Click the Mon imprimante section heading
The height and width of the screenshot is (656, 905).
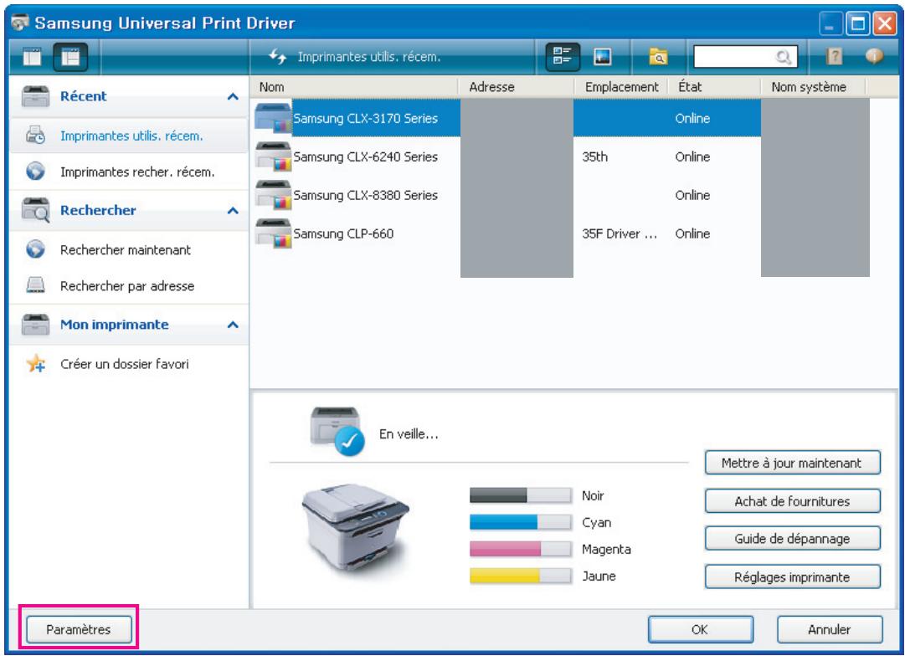(x=115, y=325)
